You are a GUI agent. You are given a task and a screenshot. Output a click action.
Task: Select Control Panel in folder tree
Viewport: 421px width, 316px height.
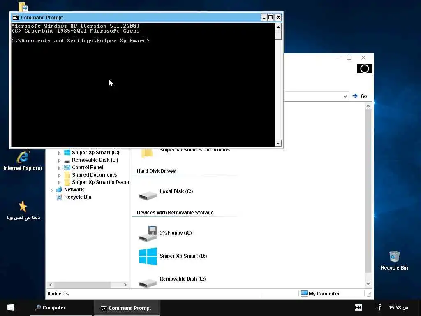tap(88, 167)
